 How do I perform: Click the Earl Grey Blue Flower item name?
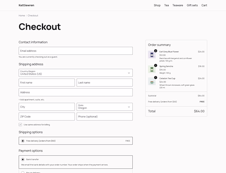point(169,52)
